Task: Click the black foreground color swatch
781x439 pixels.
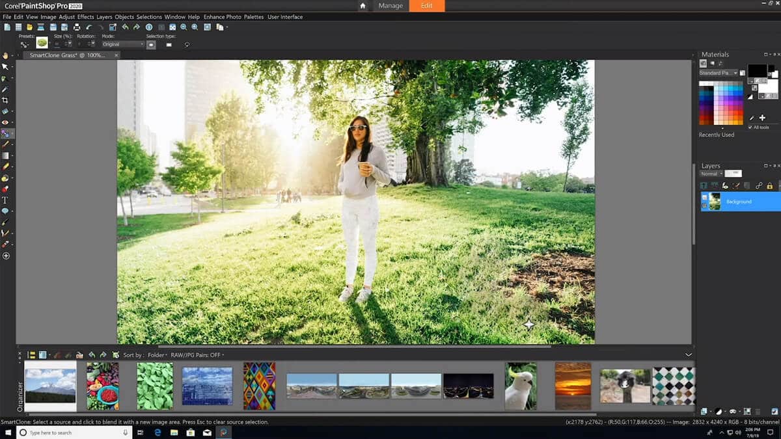Action: point(756,70)
